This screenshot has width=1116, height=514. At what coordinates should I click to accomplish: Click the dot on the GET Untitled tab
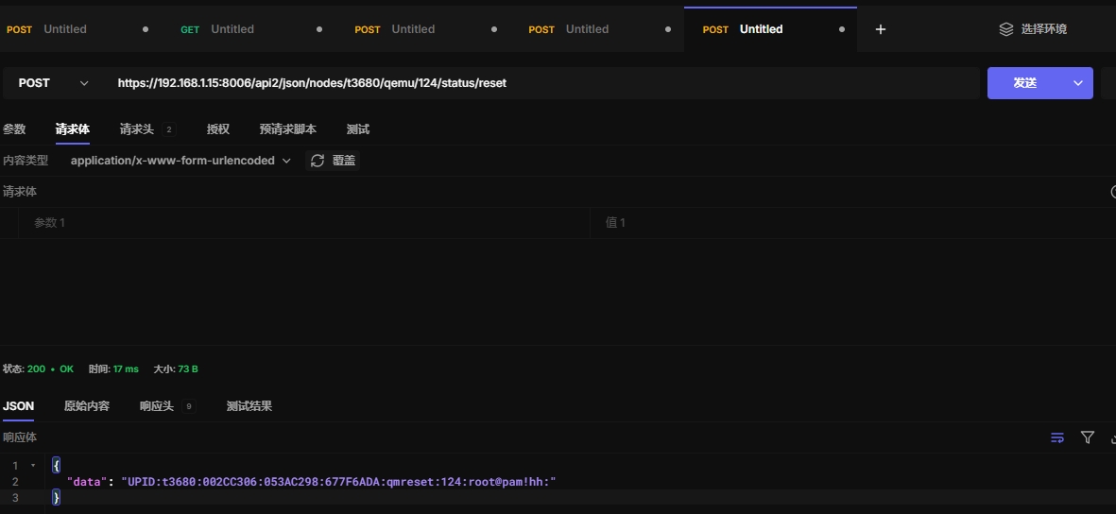tap(319, 29)
